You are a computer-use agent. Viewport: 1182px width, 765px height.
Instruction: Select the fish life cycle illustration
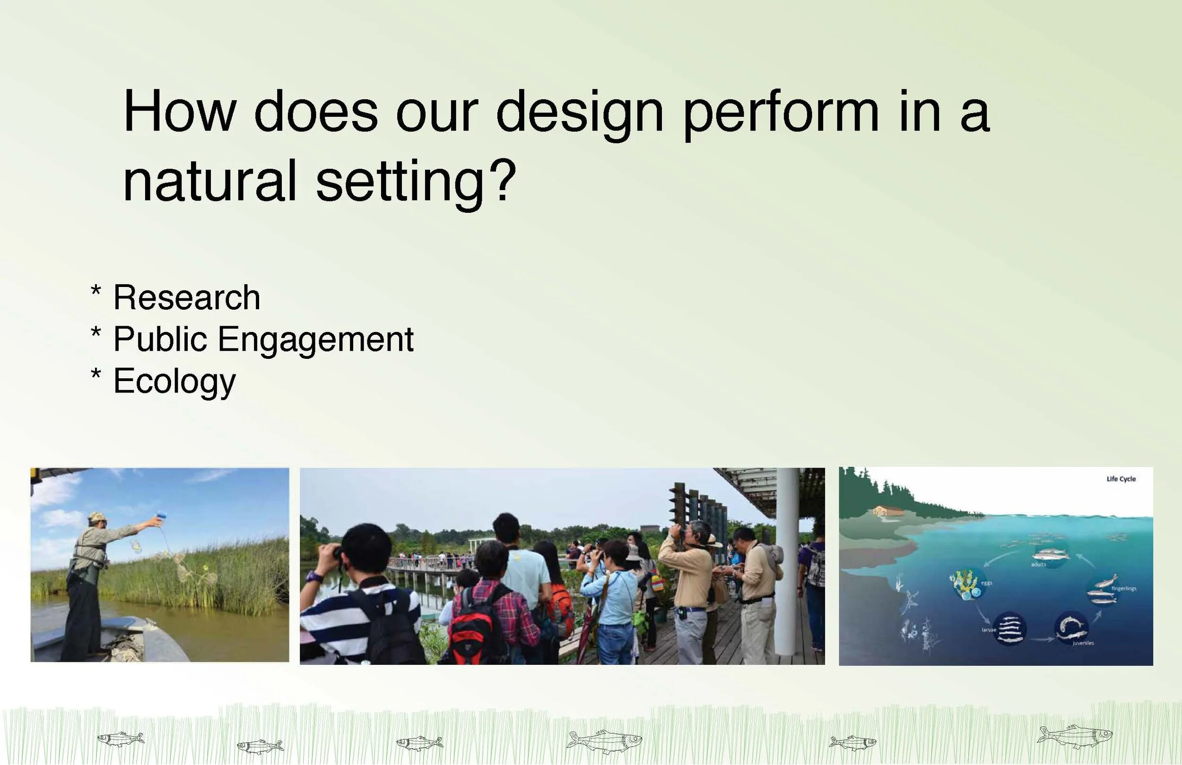[x=996, y=566]
